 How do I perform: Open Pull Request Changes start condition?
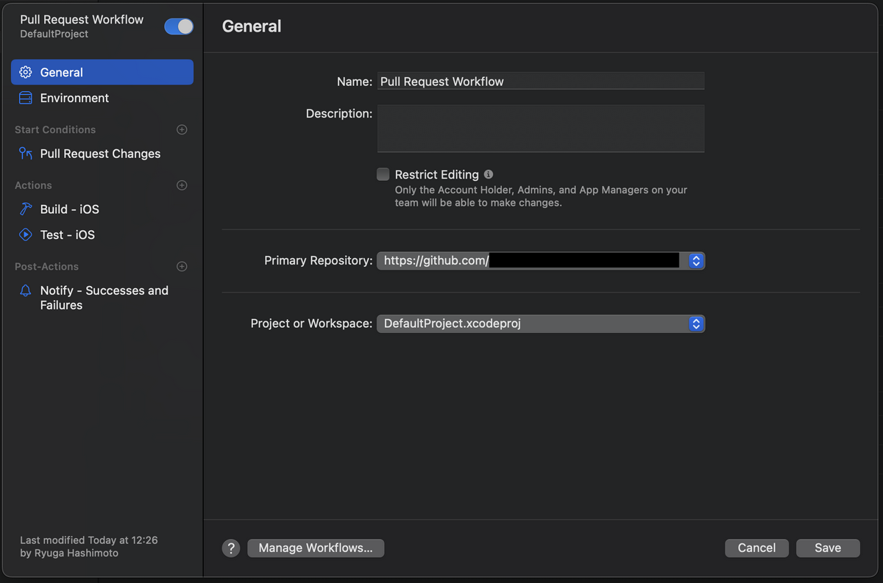(102, 154)
